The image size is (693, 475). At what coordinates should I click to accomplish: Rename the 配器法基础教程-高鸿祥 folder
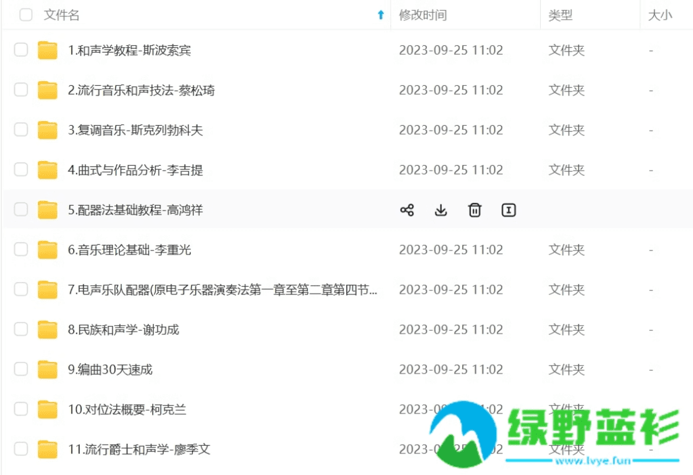click(x=508, y=210)
